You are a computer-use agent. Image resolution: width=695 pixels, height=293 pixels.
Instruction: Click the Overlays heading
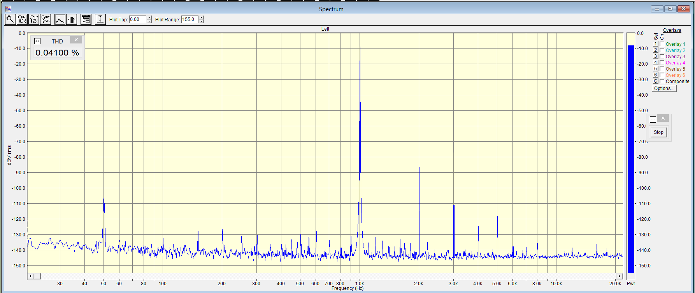click(x=672, y=30)
